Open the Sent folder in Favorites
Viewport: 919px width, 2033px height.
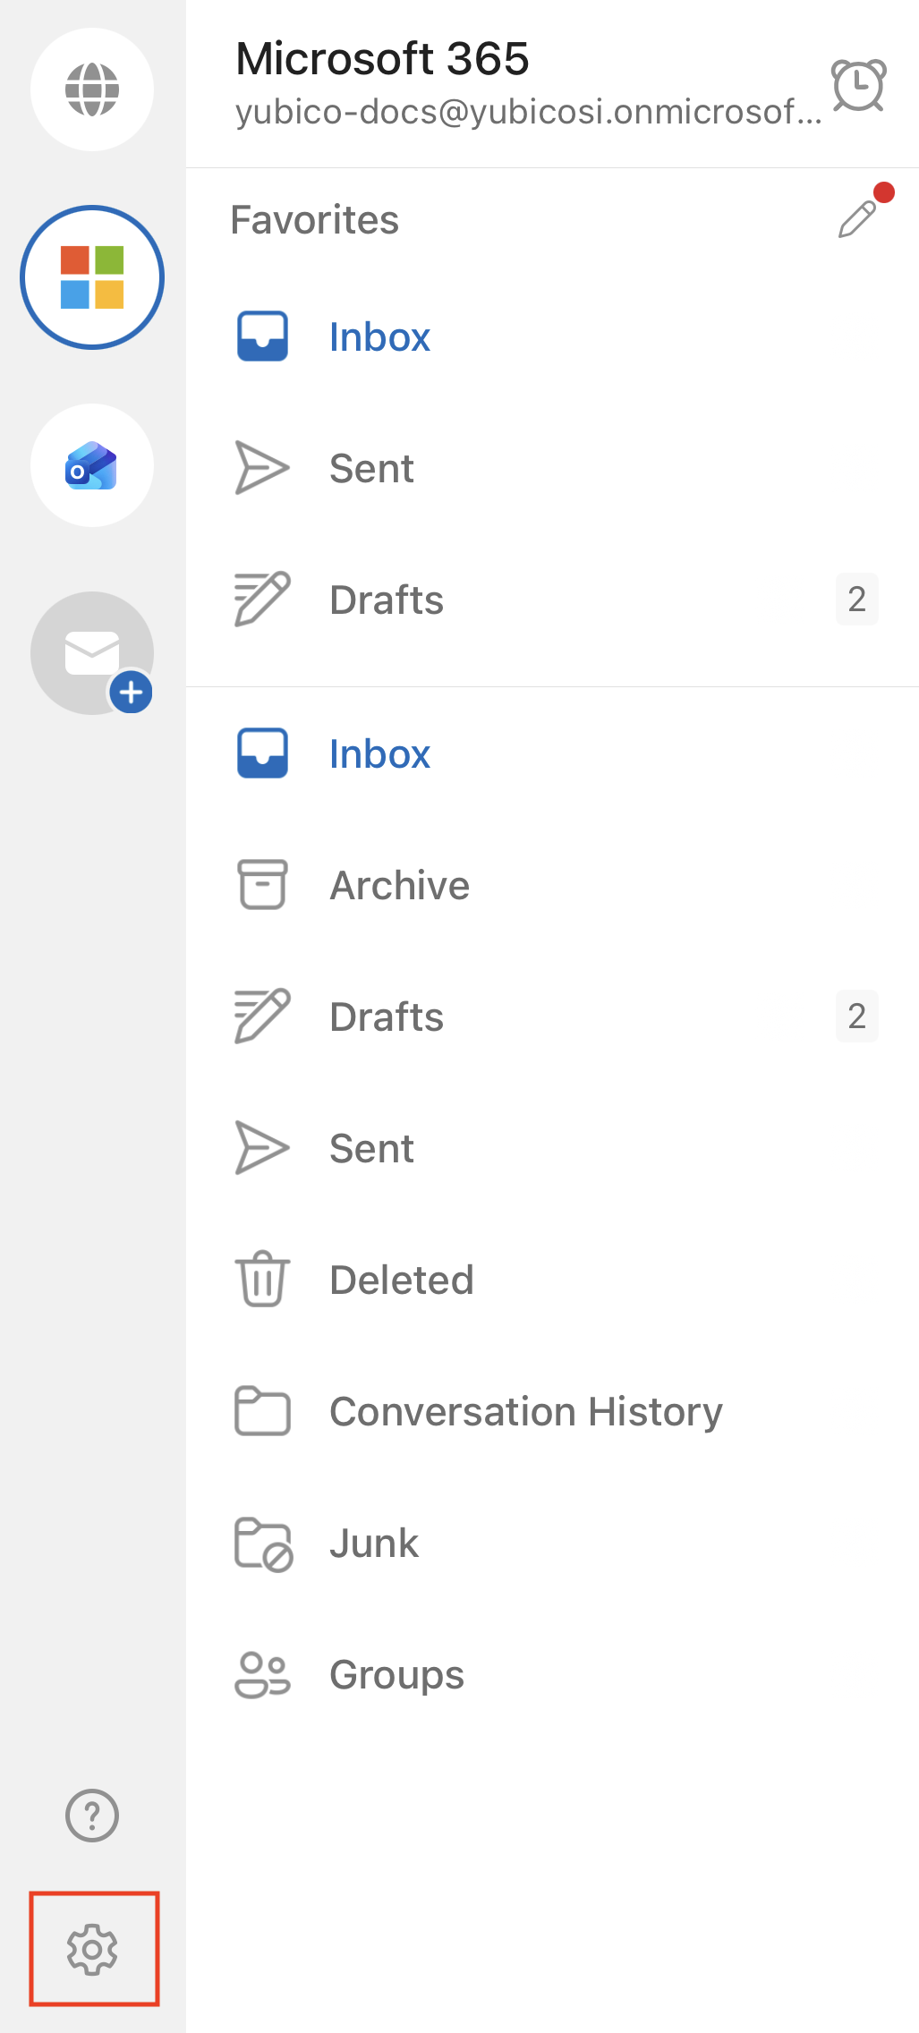pyautogui.click(x=371, y=469)
